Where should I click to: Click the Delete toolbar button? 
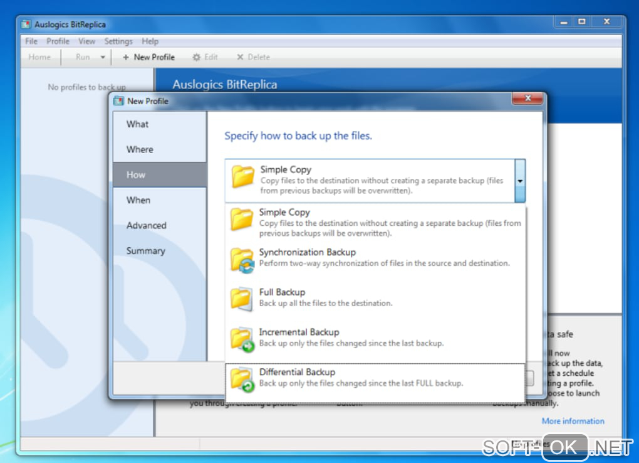pyautogui.click(x=253, y=57)
